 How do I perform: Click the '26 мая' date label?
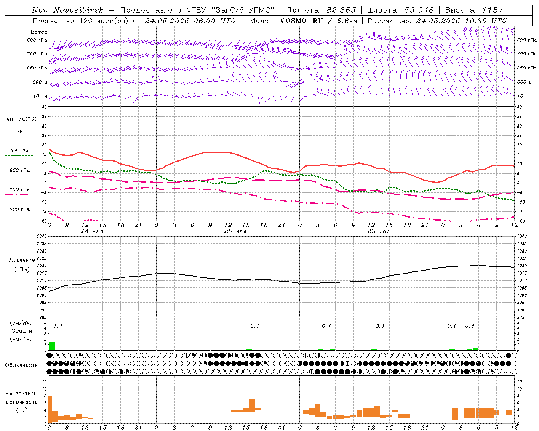(x=378, y=231)
